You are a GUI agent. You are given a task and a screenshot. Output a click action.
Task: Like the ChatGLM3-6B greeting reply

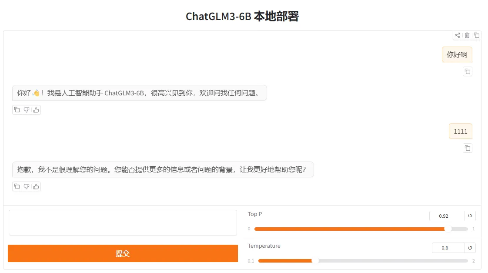click(36, 110)
